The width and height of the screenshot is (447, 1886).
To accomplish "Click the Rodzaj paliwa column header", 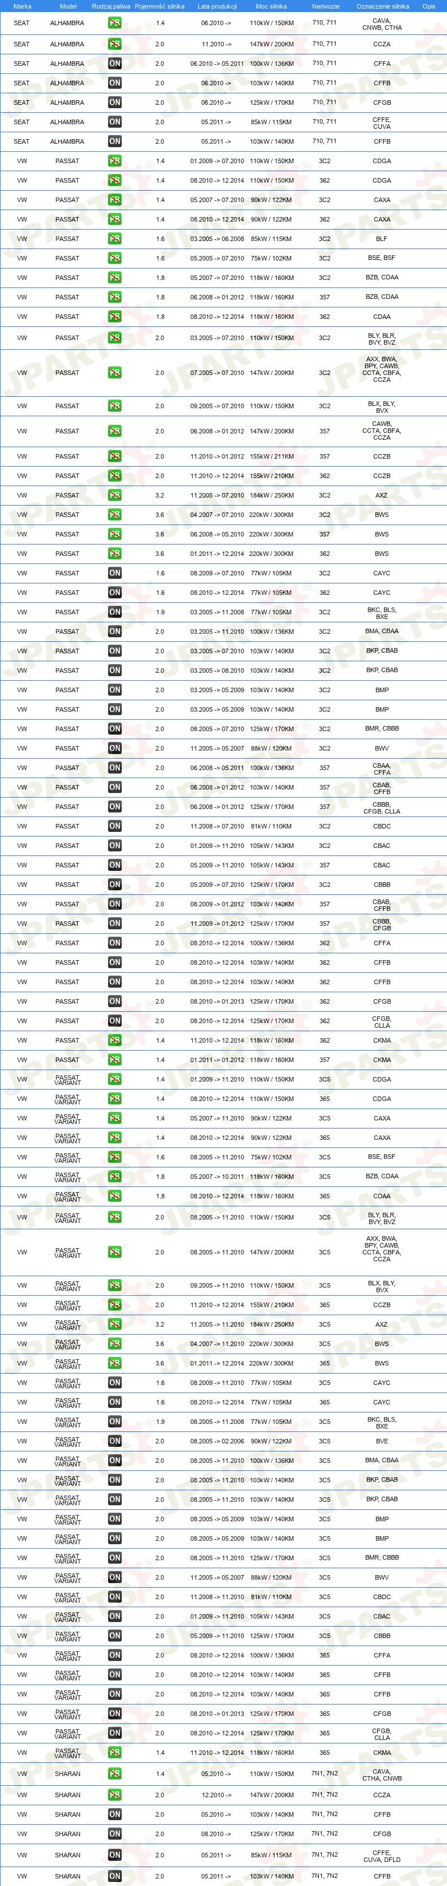I will pyautogui.click(x=111, y=7).
